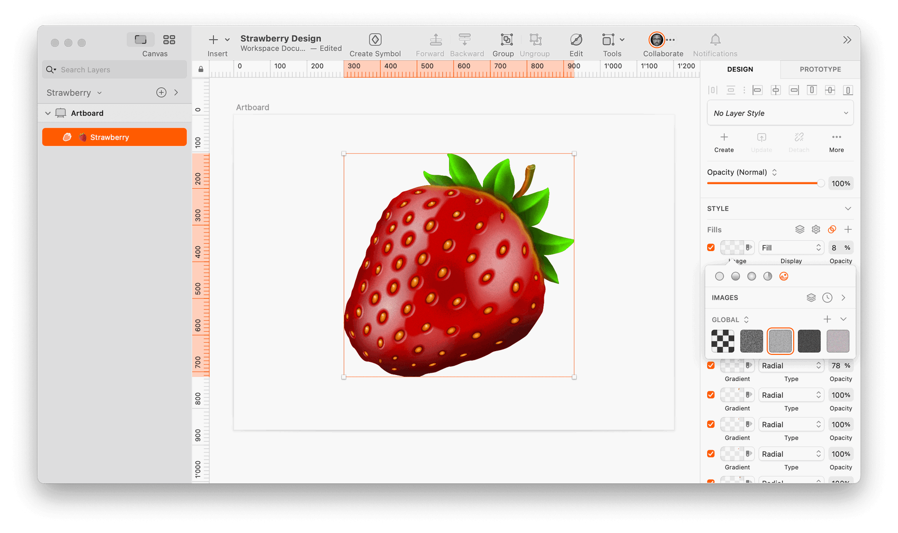Switch to the PROTOTYPE tab
The width and height of the screenshot is (898, 533).
click(x=820, y=69)
